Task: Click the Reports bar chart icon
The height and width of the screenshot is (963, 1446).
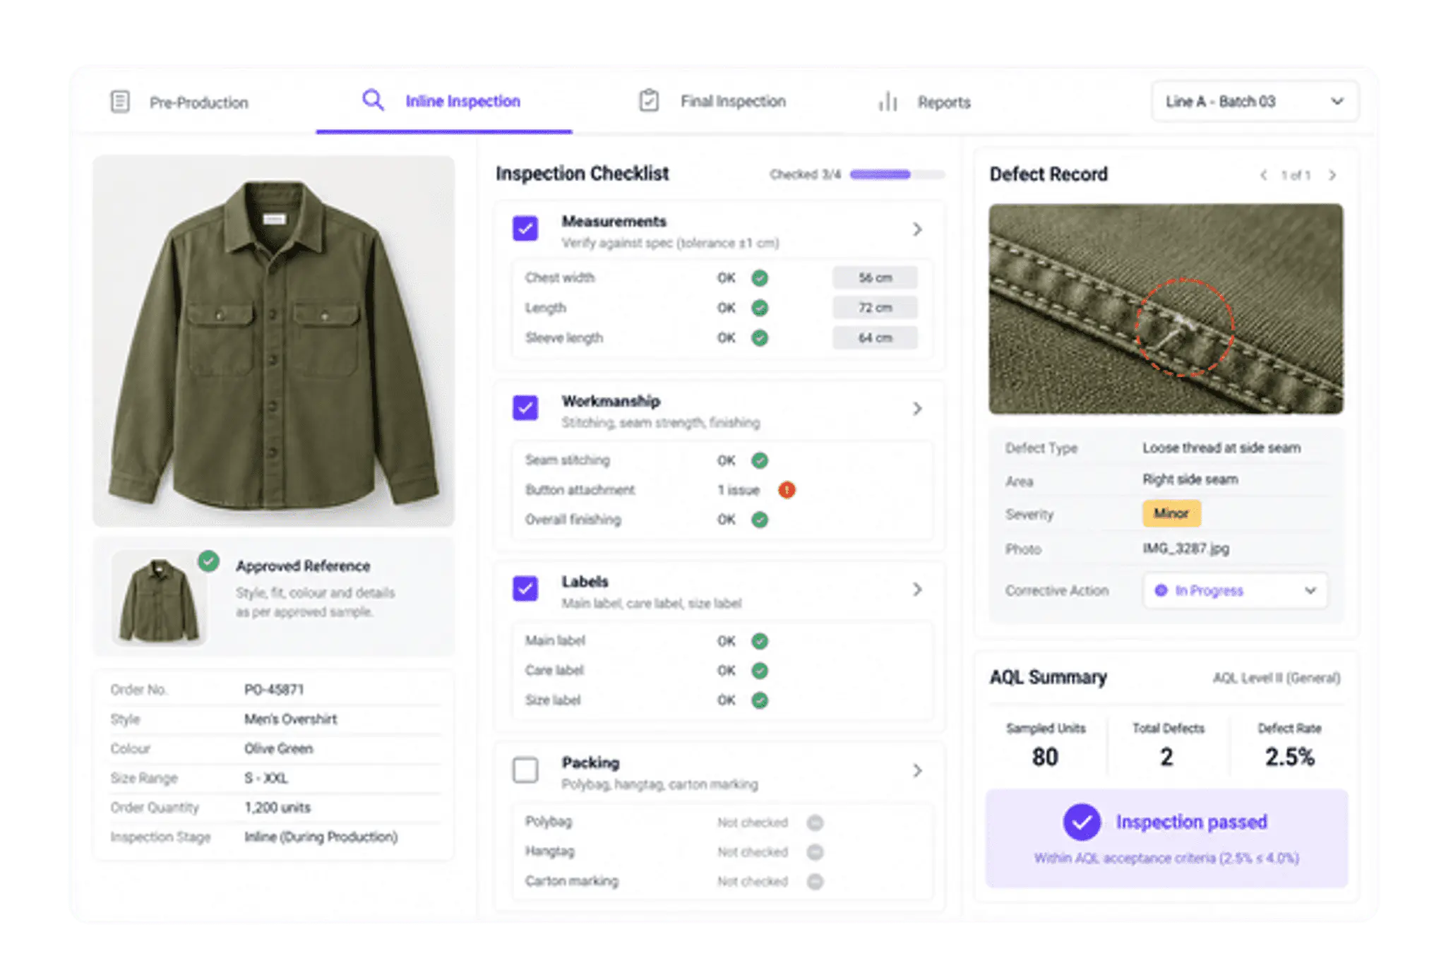Action: tap(888, 102)
